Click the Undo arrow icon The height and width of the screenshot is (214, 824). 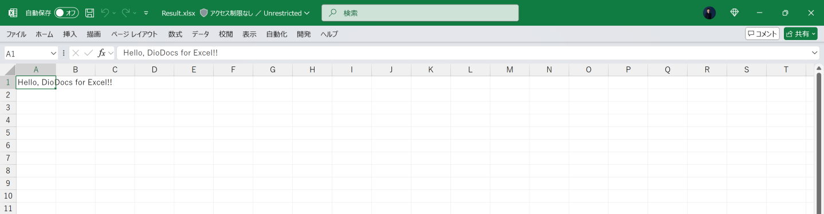(105, 13)
